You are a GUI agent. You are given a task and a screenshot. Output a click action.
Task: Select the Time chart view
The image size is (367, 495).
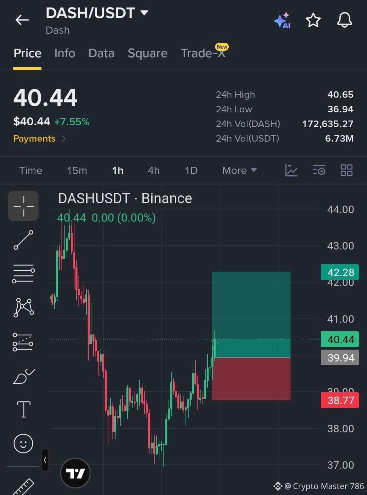coord(31,170)
